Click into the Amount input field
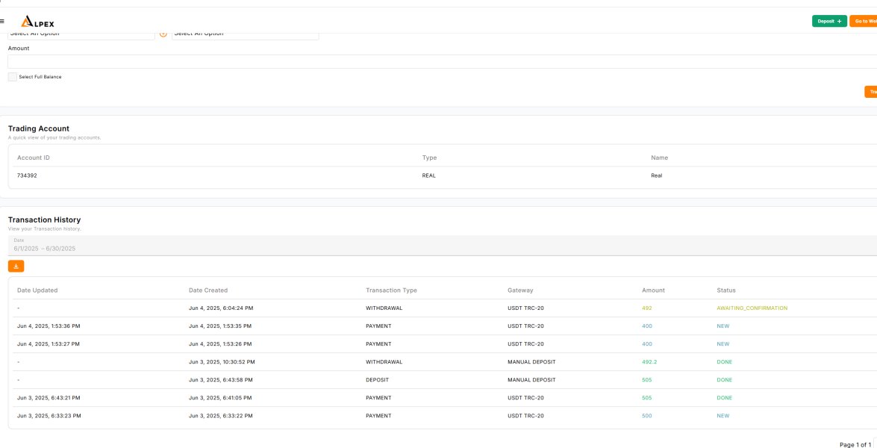Viewport: 877px width, 448px height. 440,61
